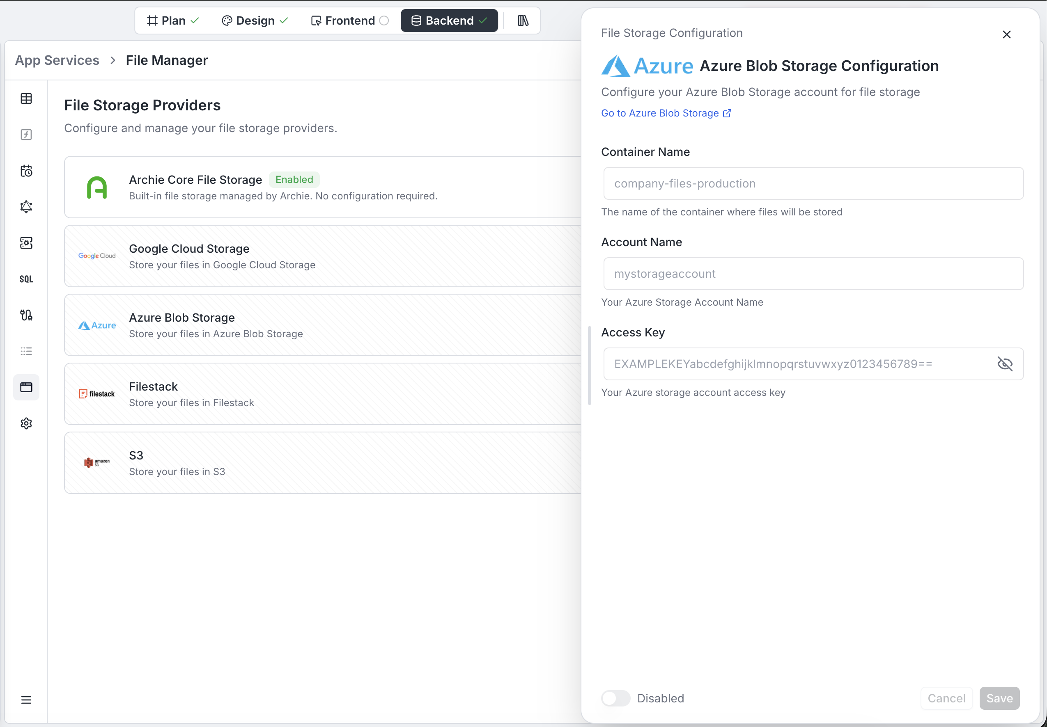The width and height of the screenshot is (1047, 727).
Task: Click the Cancel button
Action: (946, 698)
